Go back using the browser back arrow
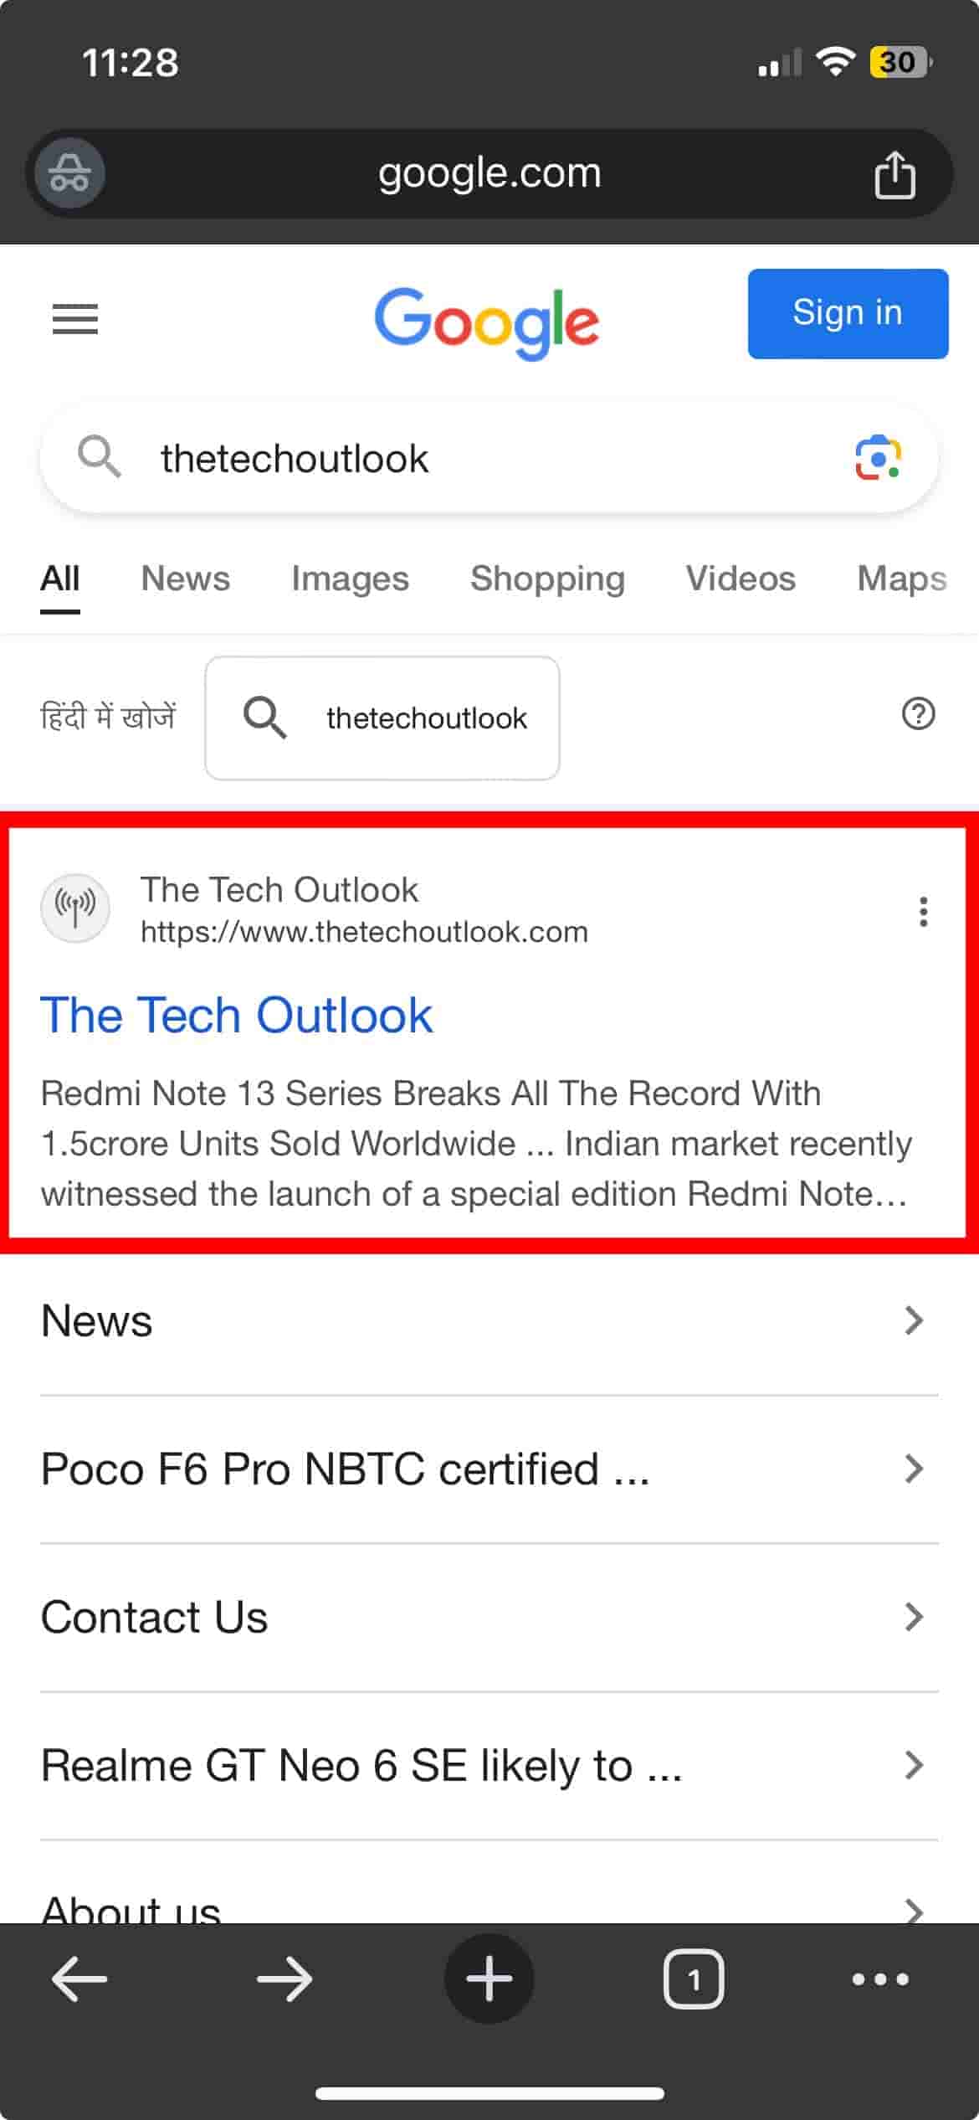979x2120 pixels. [79, 1979]
